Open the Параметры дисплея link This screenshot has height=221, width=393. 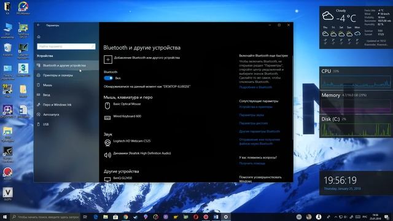coord(254,123)
